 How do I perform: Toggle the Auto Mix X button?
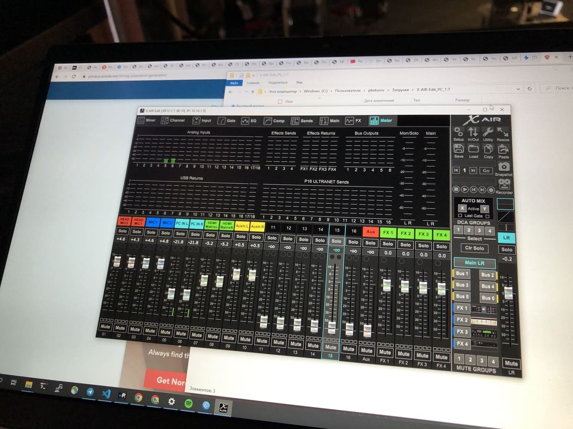tap(462, 209)
